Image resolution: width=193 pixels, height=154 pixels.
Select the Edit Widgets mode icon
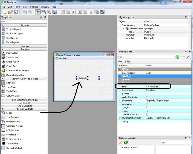point(38,12)
